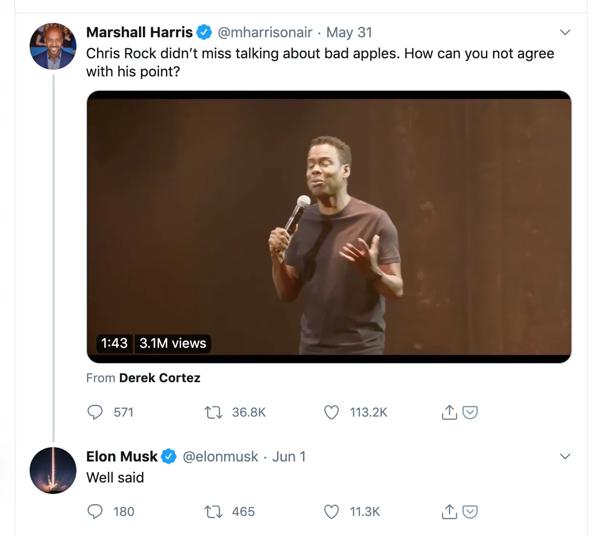Reply to Marshall Harris's tweet

click(95, 412)
